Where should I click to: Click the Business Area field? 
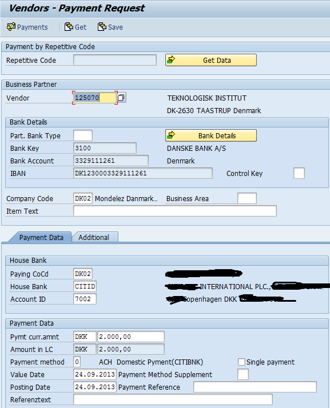click(247, 198)
